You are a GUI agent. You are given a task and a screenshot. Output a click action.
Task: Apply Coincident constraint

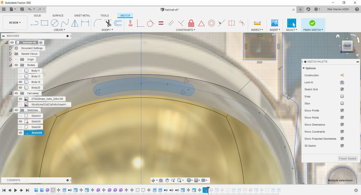tap(140, 23)
